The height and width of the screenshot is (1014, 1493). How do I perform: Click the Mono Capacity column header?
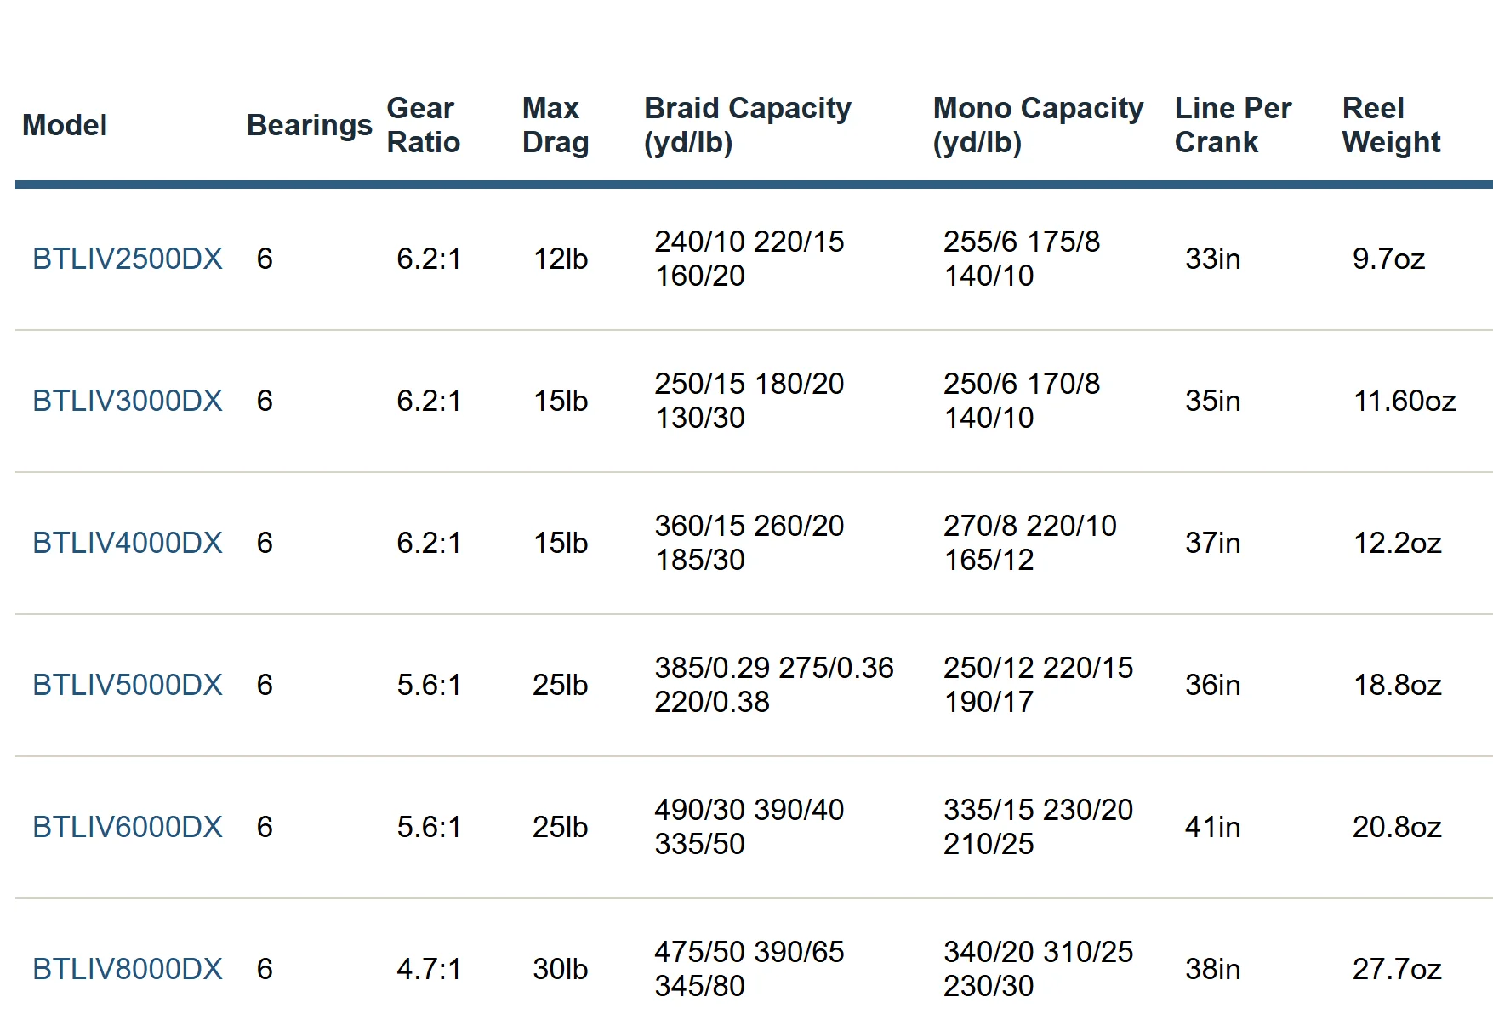(1038, 125)
